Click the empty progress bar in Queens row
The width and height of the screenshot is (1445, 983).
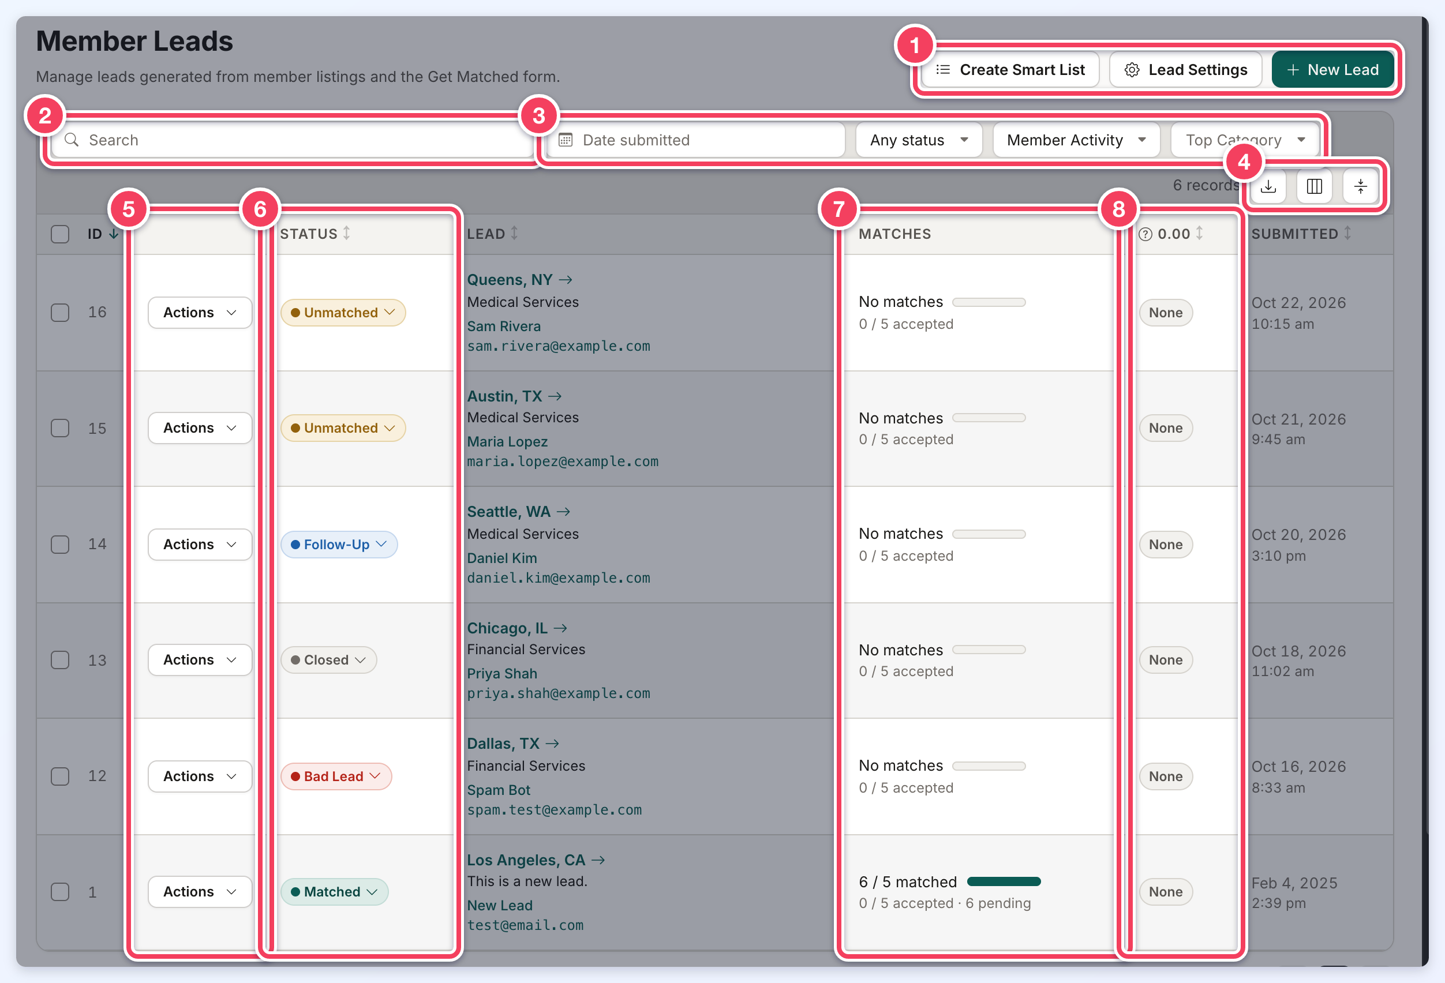(989, 302)
